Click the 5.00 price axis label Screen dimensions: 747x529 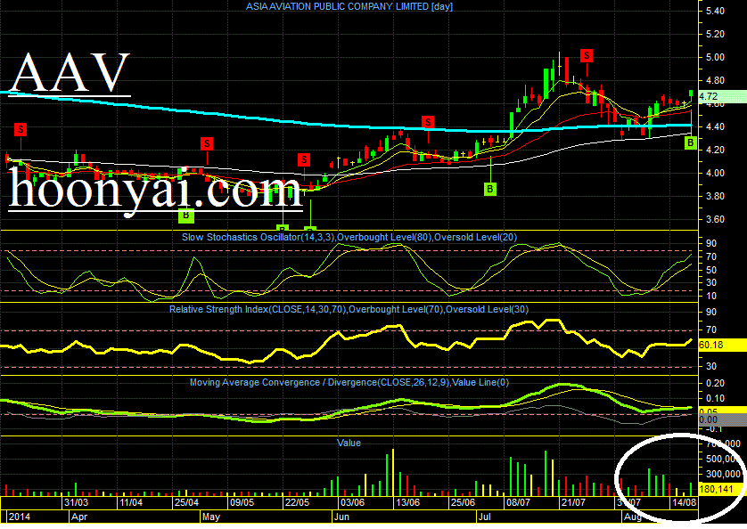click(x=715, y=58)
